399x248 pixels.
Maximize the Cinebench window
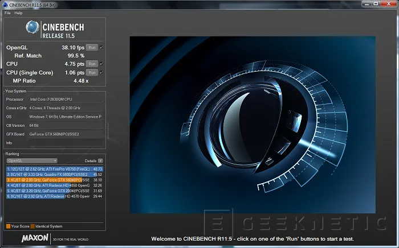click(x=376, y=4)
